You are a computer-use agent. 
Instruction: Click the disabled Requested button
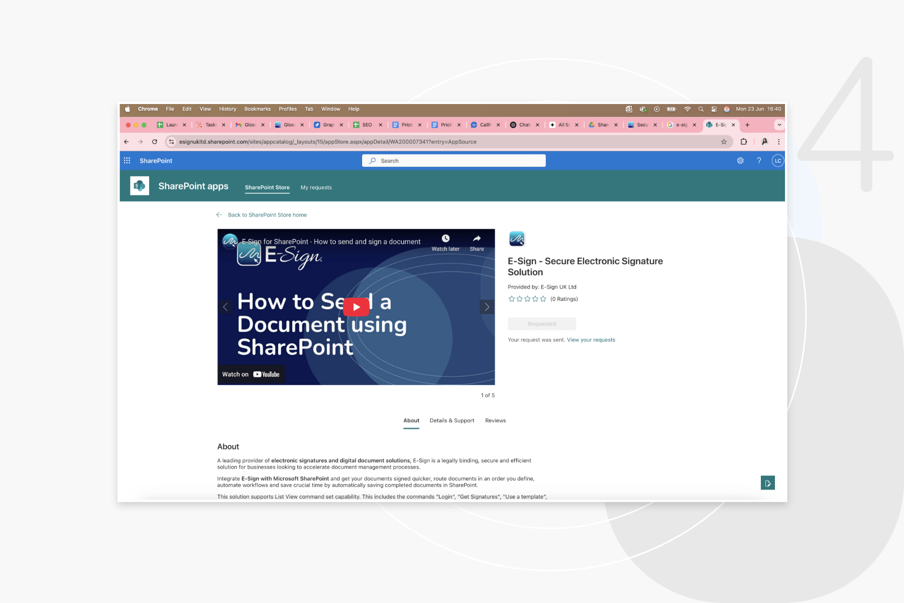click(x=542, y=324)
